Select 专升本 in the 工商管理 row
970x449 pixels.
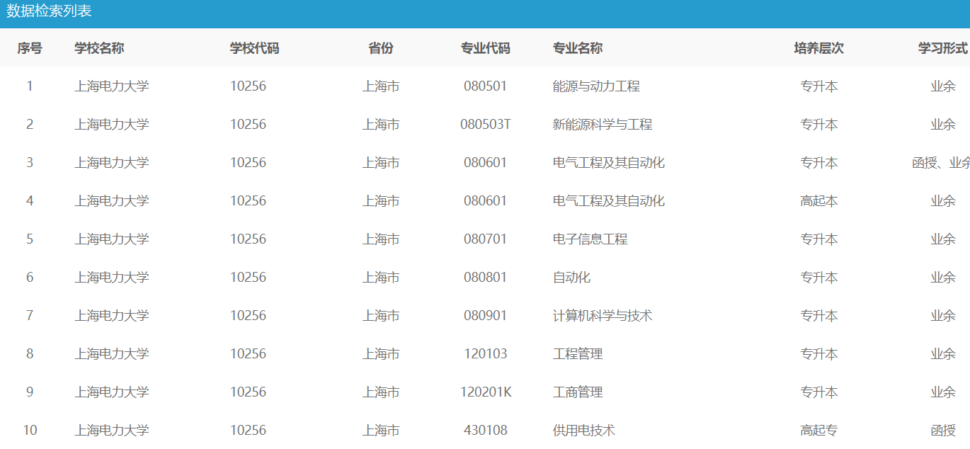click(x=819, y=392)
